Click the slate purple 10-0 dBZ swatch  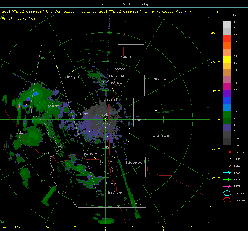tap(227, 128)
